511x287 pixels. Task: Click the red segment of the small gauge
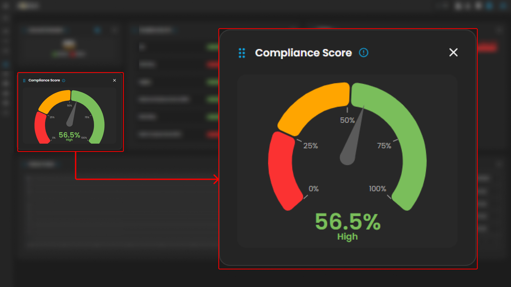(x=40, y=128)
